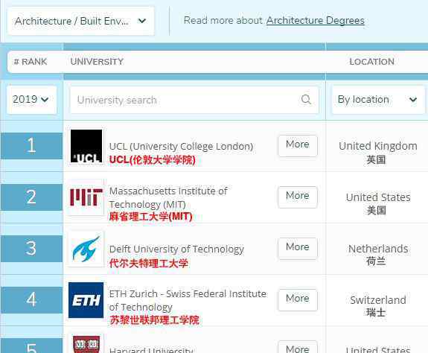This screenshot has height=353, width=428.
Task: Open the Architecture / Built Env subject dropdown
Action: pyautogui.click(x=81, y=21)
